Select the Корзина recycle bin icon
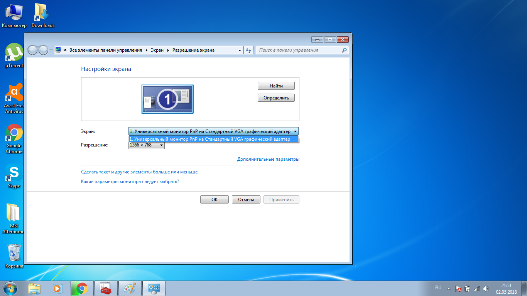The image size is (527, 296). [x=14, y=256]
